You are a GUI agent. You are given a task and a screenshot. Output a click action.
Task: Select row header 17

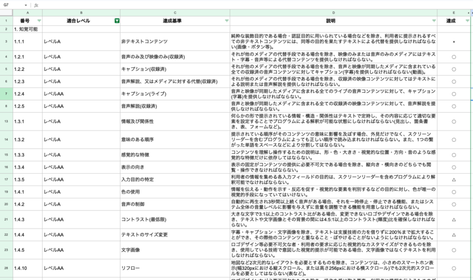tap(6, 180)
